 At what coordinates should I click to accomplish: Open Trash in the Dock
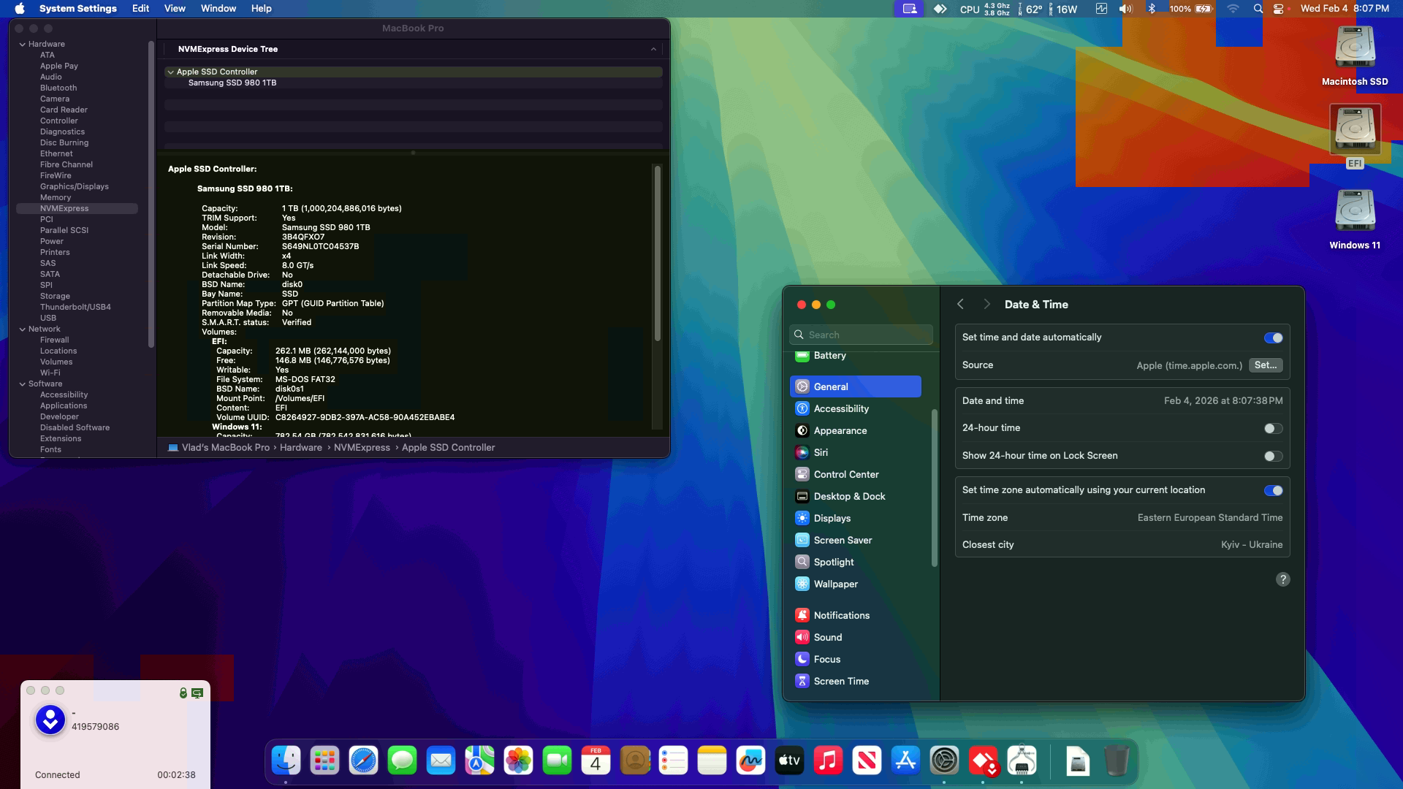click(x=1116, y=761)
